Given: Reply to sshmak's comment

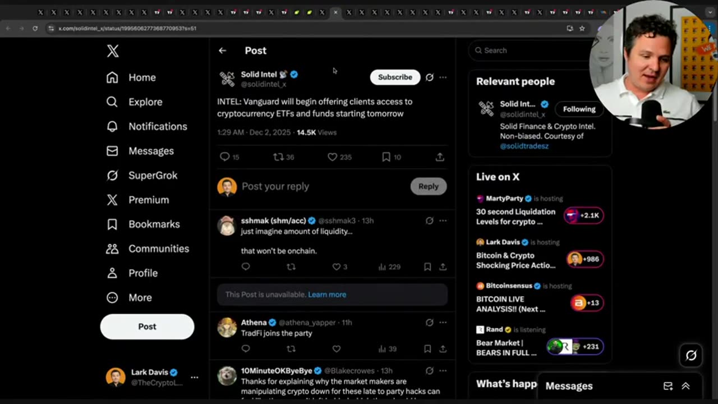Looking at the screenshot, I should (x=246, y=267).
